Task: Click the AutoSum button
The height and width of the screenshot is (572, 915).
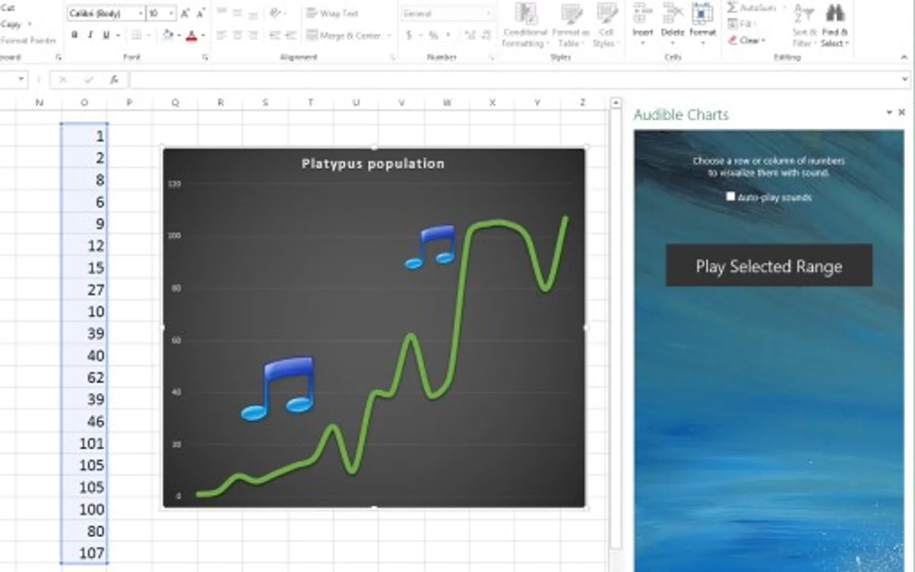Action: 753,8
